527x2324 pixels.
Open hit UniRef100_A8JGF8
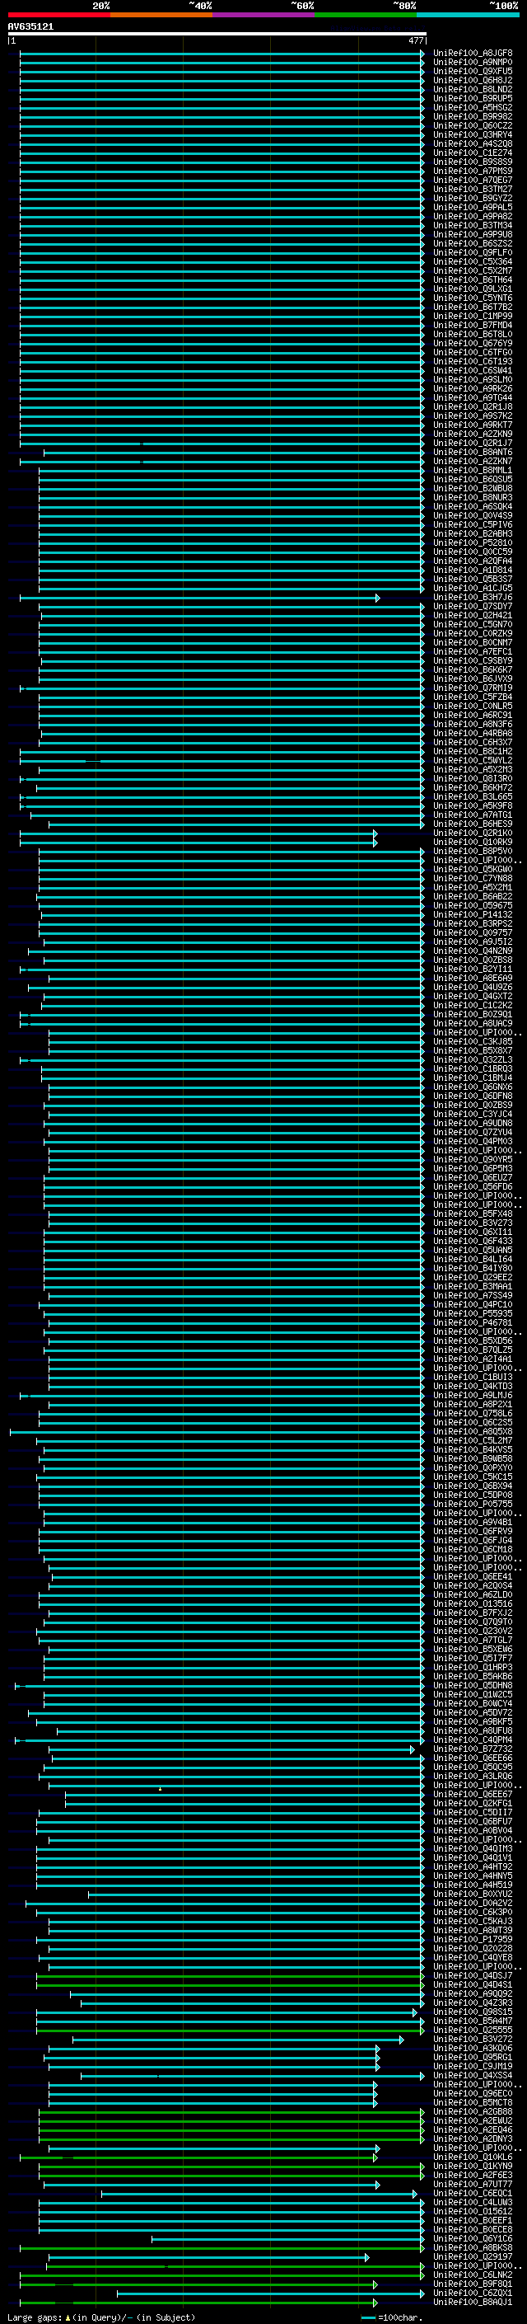click(473, 54)
